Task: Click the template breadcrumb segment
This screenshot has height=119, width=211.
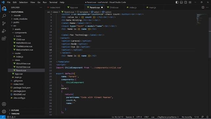Action: [x=82, y=12]
